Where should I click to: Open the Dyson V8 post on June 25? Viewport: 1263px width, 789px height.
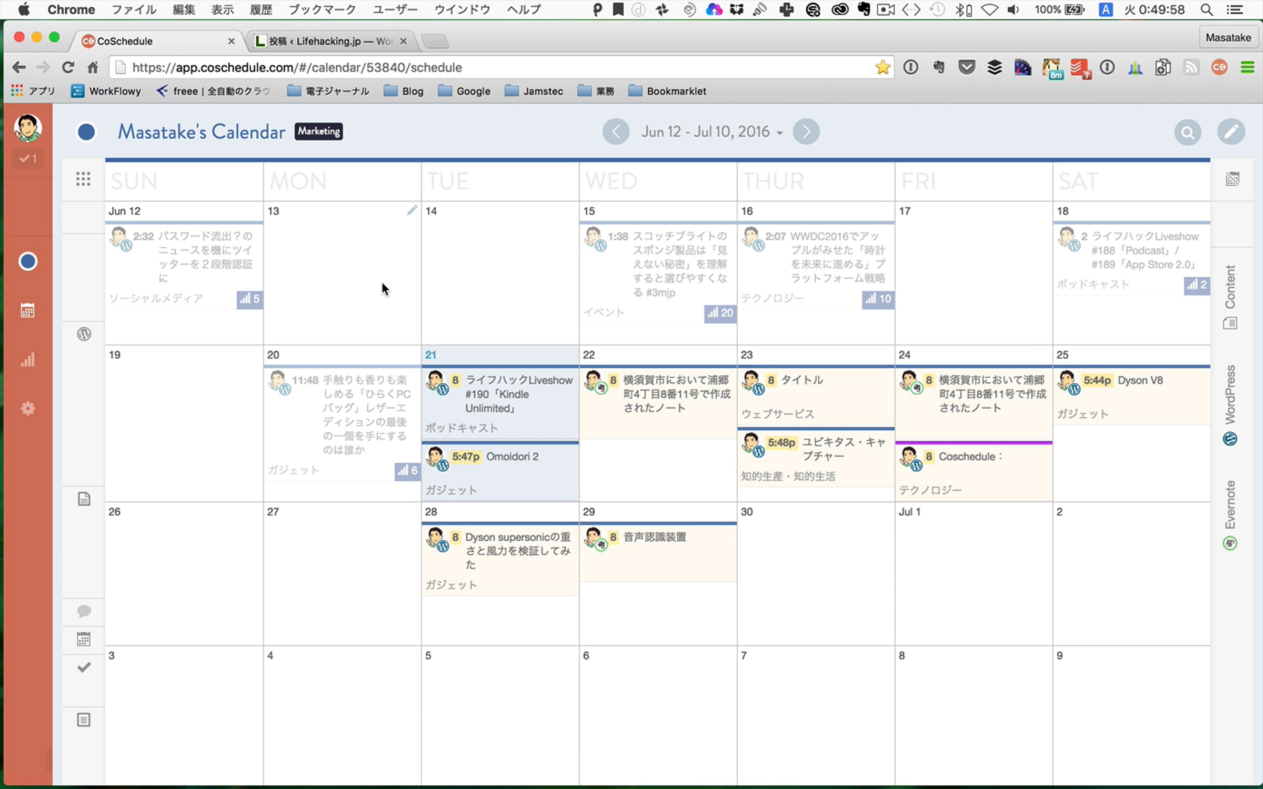pyautogui.click(x=1131, y=394)
